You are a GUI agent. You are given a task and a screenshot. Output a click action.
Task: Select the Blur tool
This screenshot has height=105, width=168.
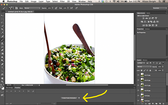pyautogui.click(x=2, y=57)
